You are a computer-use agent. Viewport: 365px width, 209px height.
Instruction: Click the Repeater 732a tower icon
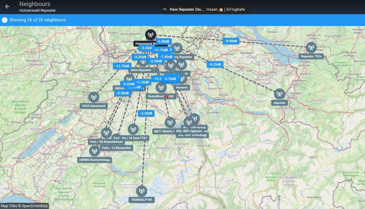point(311,48)
